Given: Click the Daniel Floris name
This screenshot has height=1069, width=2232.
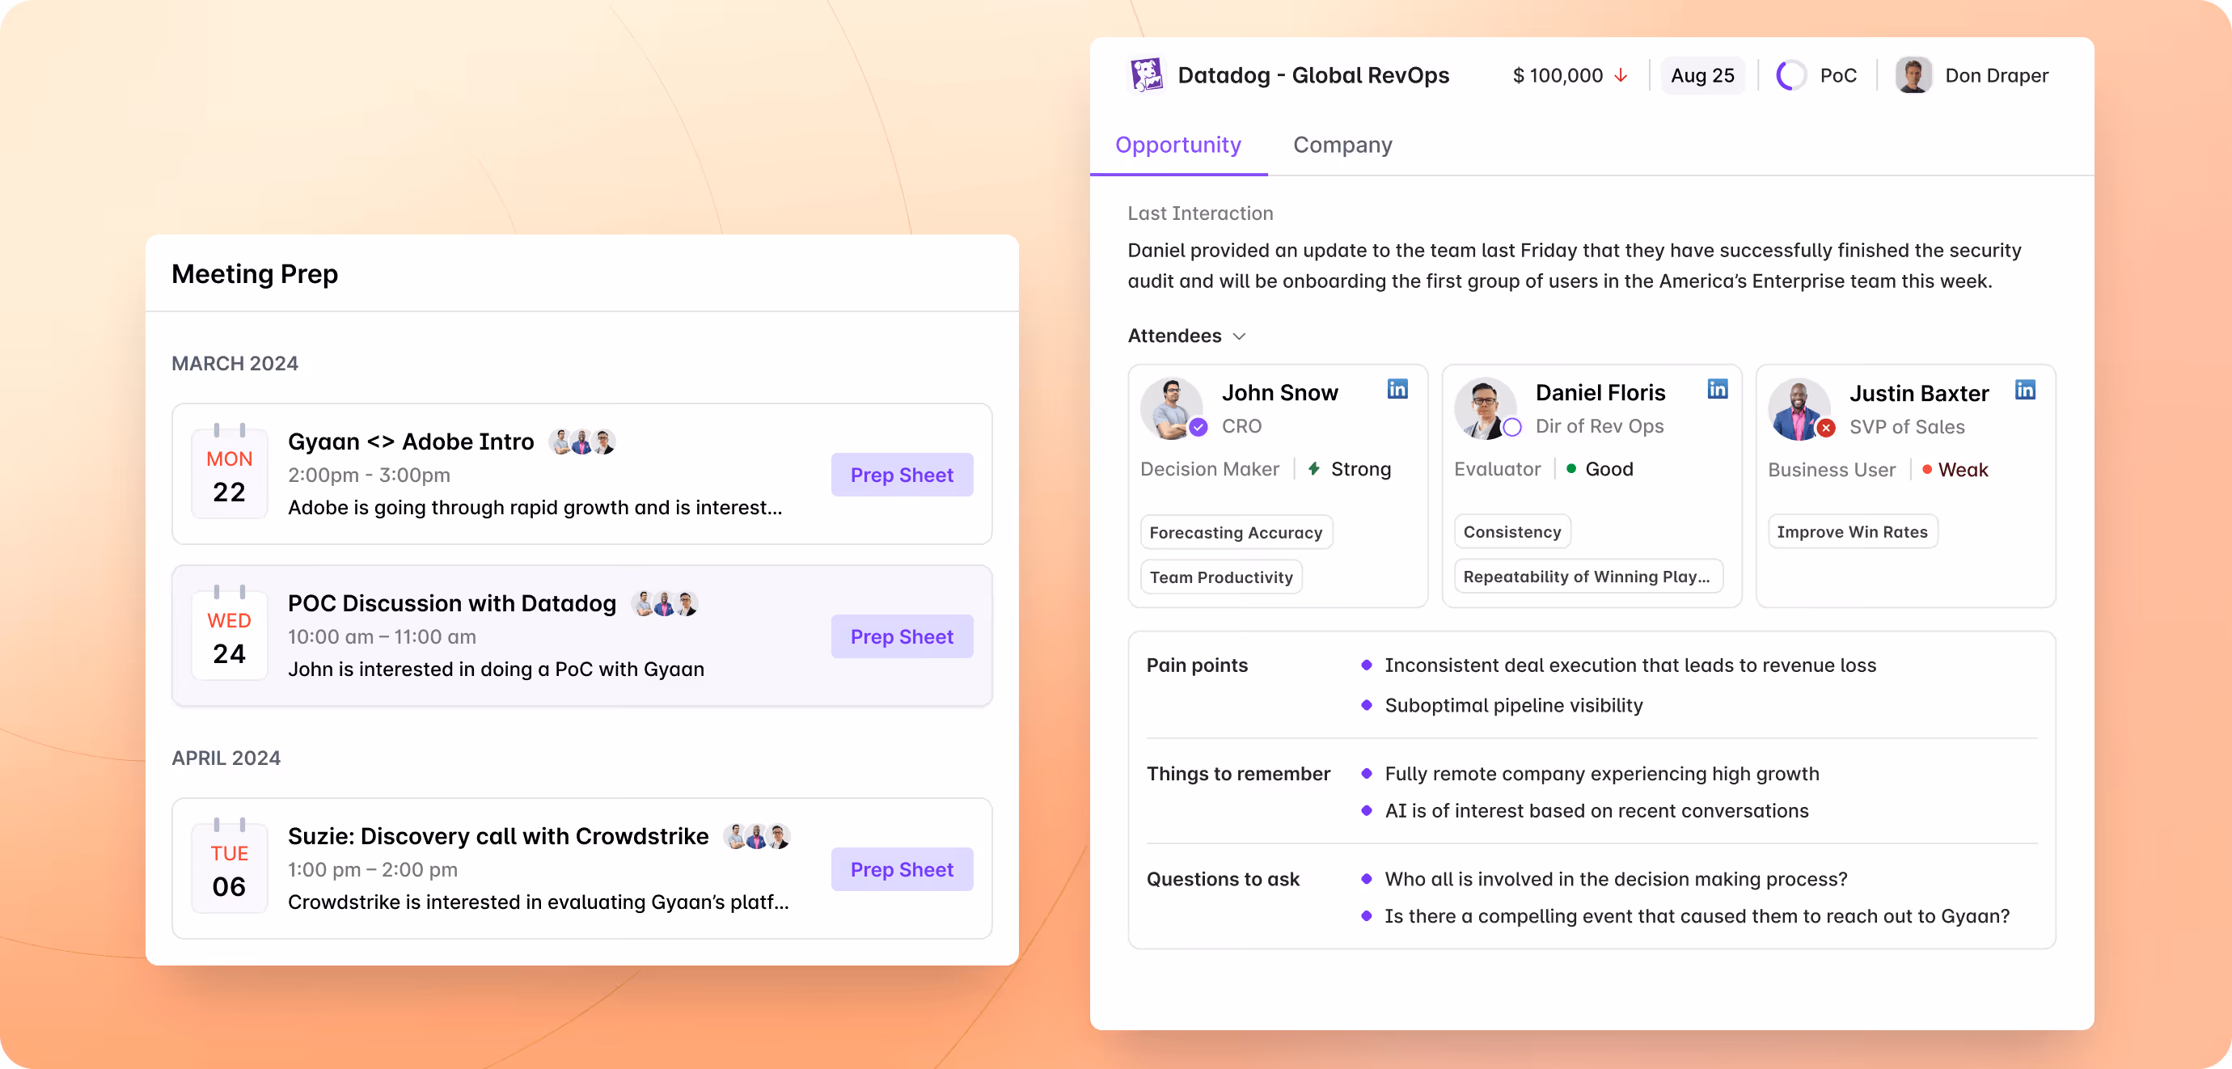Looking at the screenshot, I should pyautogui.click(x=1600, y=392).
